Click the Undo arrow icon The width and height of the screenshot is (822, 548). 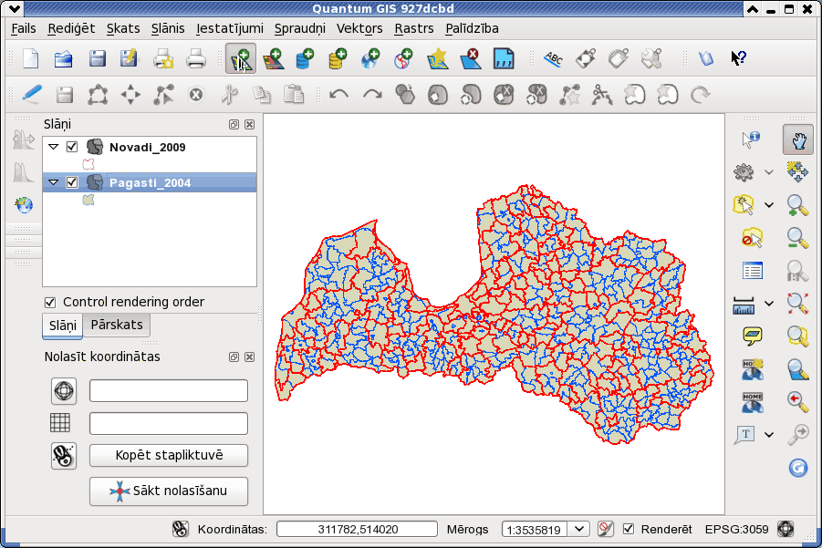(x=339, y=95)
